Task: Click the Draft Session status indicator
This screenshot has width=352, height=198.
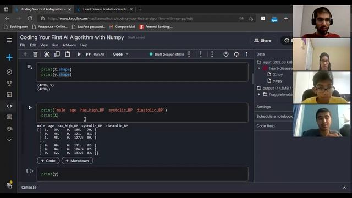Action: click(x=167, y=54)
